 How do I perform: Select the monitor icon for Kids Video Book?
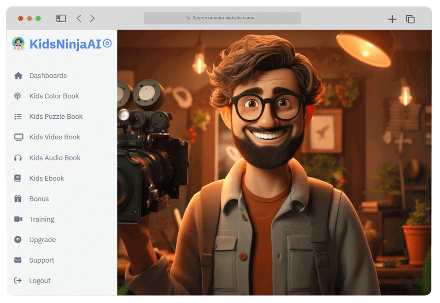[18, 137]
